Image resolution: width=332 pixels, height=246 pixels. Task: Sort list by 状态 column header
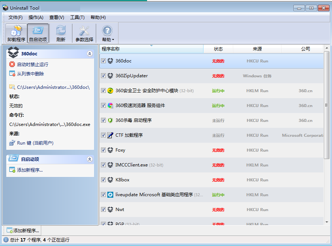[x=218, y=49]
